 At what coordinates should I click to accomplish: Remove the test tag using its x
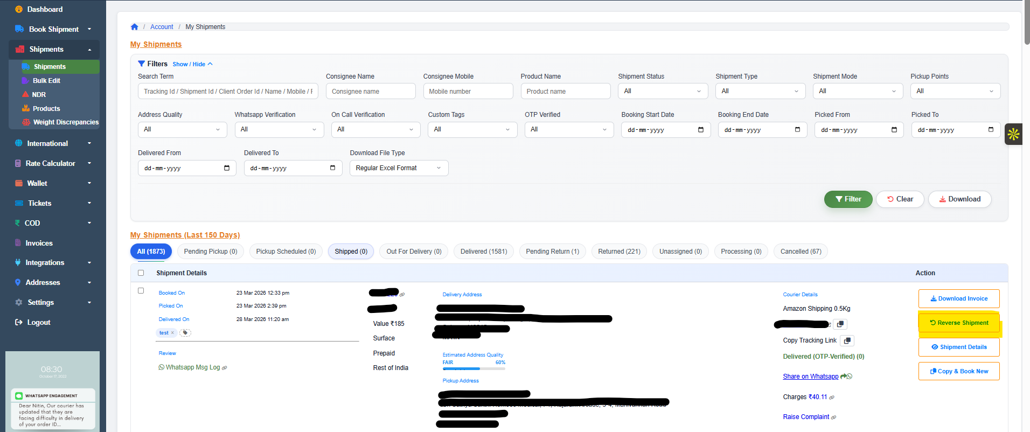click(x=172, y=333)
